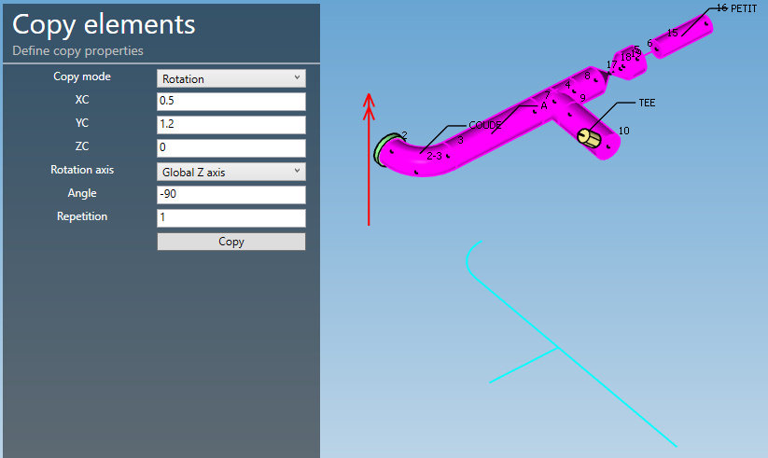Viewport: 768px width, 458px height.
Task: Click node 10 at tee branch end
Action: click(x=623, y=131)
